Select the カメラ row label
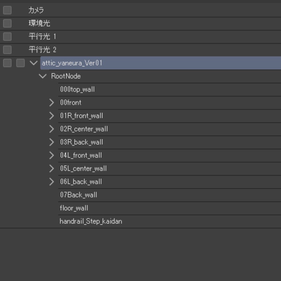Viewport: 281px width, 281px height. (x=36, y=10)
